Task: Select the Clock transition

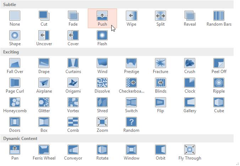Action: click(x=190, y=85)
